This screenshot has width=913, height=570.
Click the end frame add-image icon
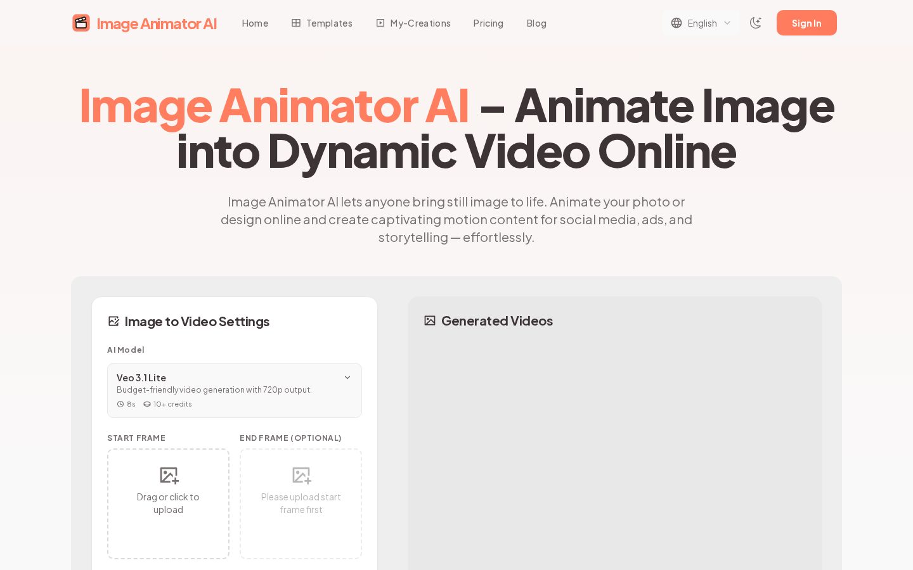(301, 475)
